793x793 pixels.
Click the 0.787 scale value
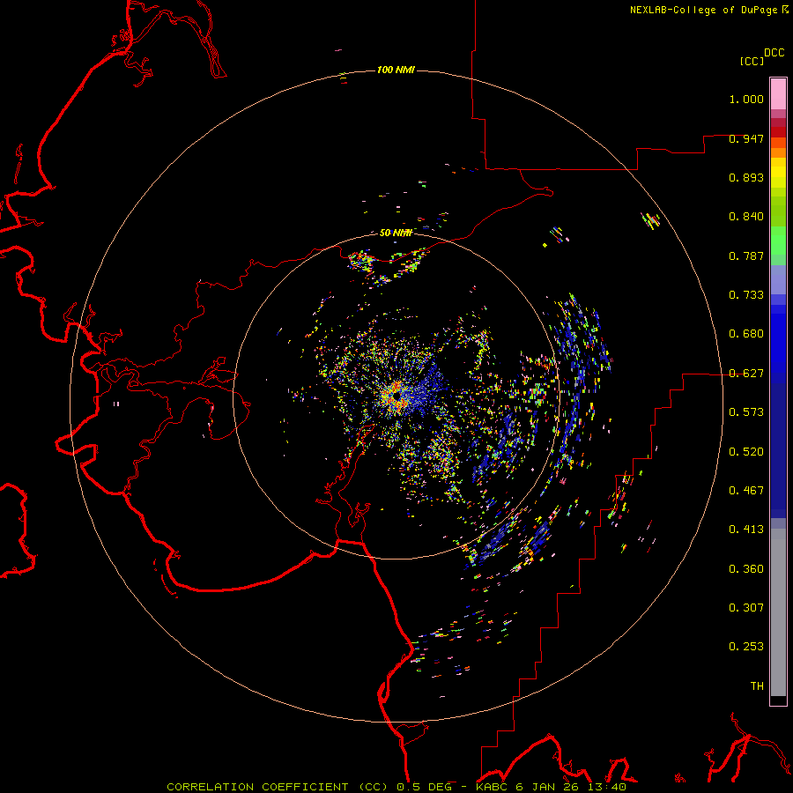point(746,256)
